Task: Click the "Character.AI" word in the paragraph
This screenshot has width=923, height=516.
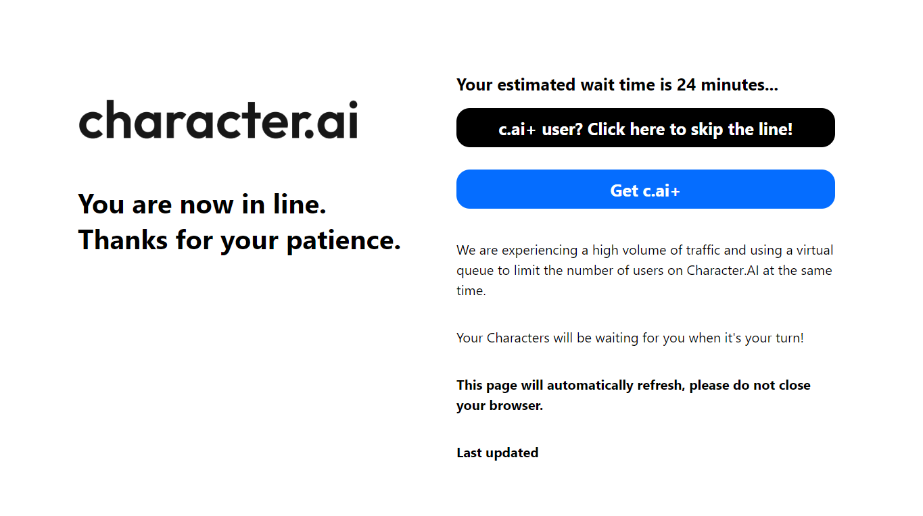Action: coord(722,271)
